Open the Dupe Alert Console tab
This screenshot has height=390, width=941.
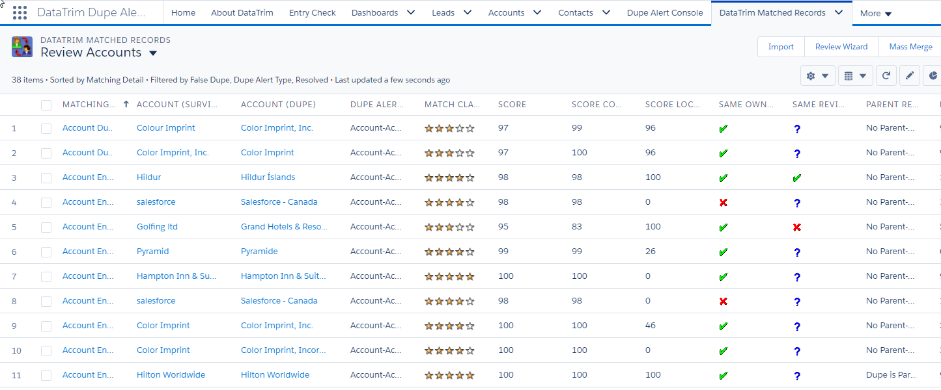coord(665,12)
